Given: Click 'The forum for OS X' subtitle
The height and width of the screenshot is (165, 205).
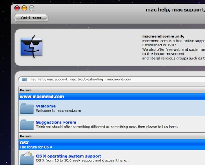Looking at the screenshot, I should 36,147.
